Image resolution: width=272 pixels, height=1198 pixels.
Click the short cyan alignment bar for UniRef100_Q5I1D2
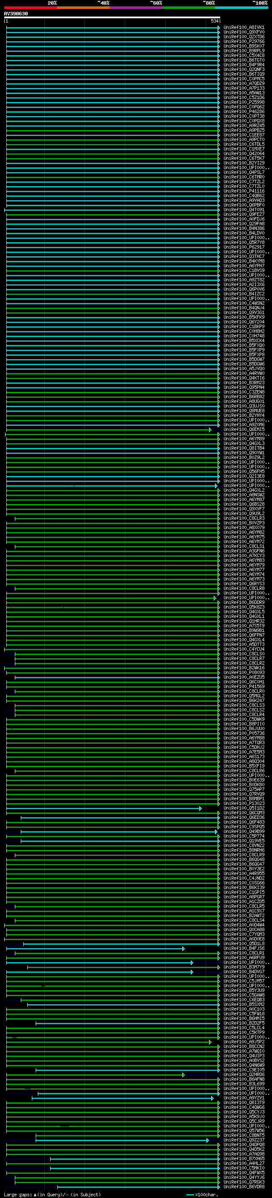(x=104, y=808)
